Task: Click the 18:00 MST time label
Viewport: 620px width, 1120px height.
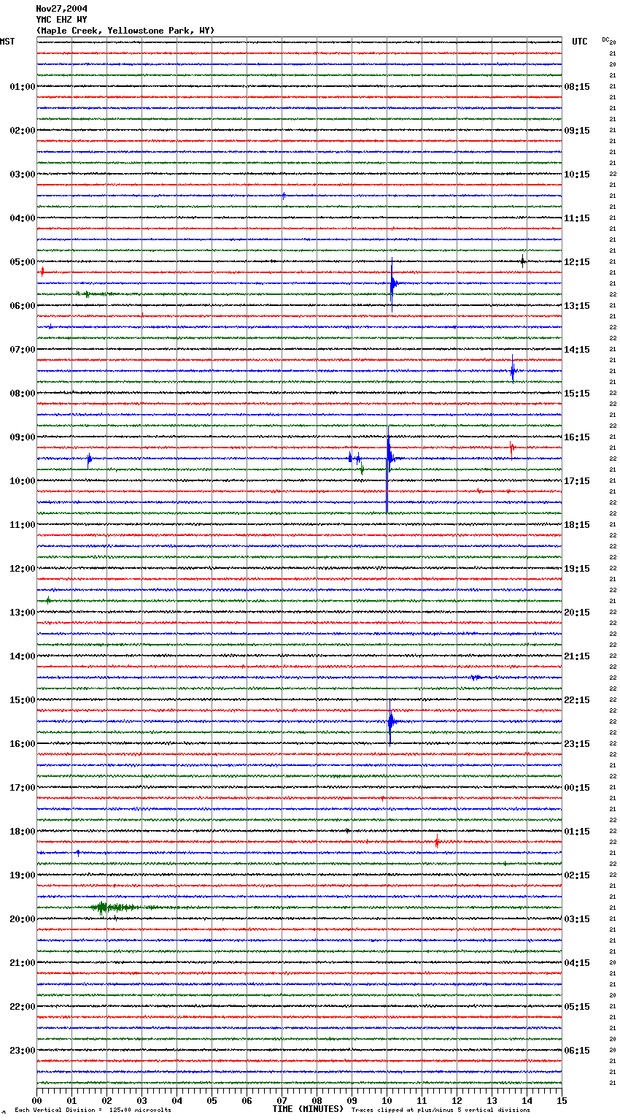Action: (23, 832)
